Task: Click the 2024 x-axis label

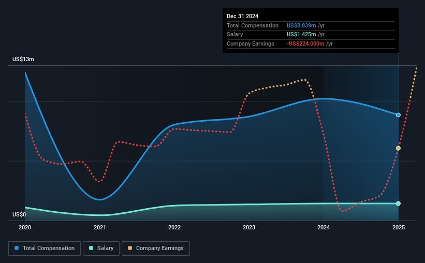Action: tap(324, 227)
